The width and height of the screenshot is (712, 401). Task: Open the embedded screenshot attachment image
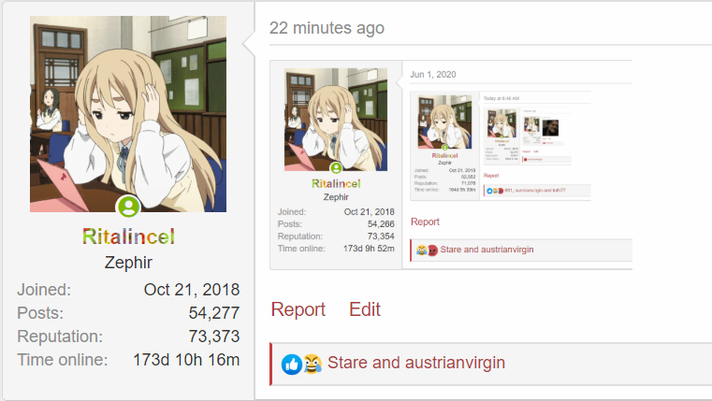tap(451, 165)
